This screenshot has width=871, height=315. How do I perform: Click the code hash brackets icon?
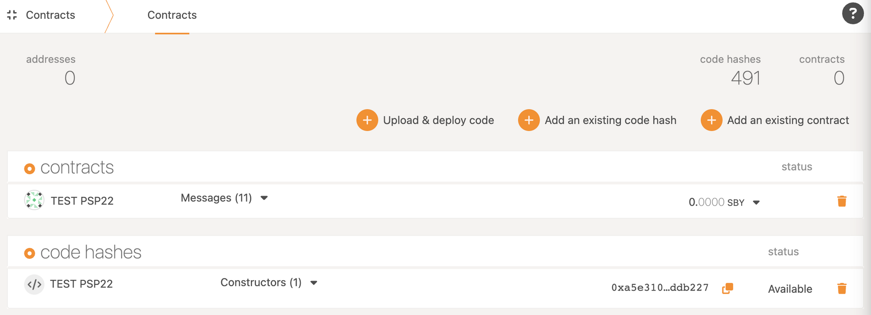(34, 285)
